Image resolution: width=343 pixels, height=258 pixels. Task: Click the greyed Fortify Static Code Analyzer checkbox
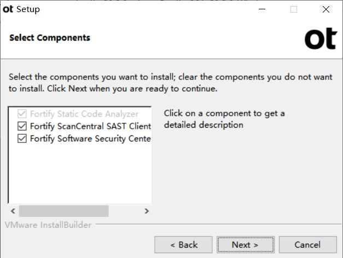click(x=22, y=114)
